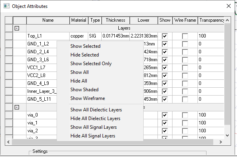Enable Wire Frame for VCC1_L7
Viewport: 237px width, 158px height.
click(x=185, y=68)
